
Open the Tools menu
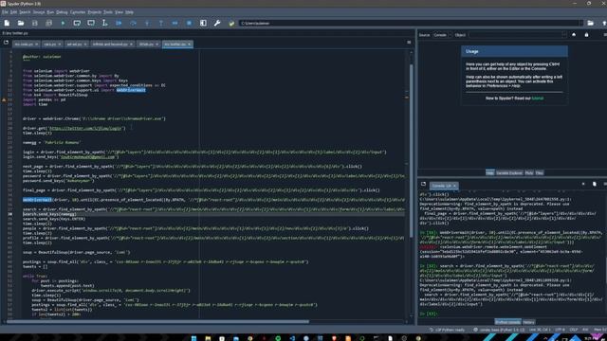point(108,12)
